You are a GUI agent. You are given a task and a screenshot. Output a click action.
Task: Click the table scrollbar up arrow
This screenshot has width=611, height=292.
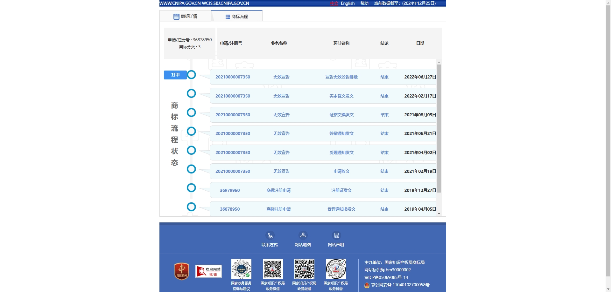439,62
